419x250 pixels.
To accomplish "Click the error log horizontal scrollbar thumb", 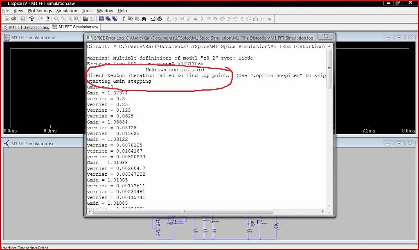I will pyautogui.click(x=183, y=211).
